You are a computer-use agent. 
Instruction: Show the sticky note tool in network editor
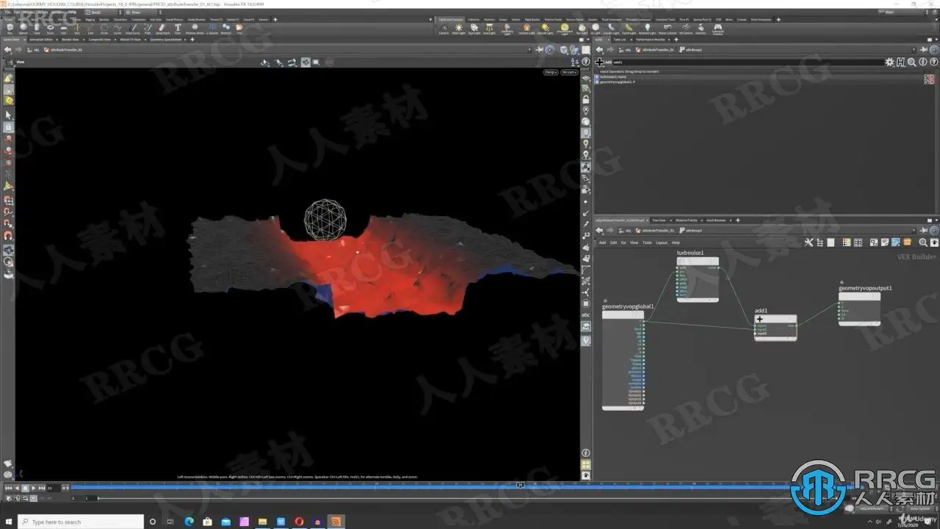pyautogui.click(x=885, y=242)
